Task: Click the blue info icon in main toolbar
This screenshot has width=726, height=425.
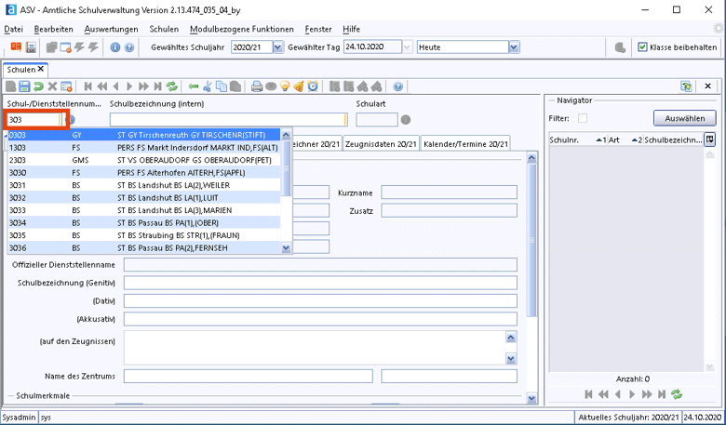Action: [x=114, y=47]
